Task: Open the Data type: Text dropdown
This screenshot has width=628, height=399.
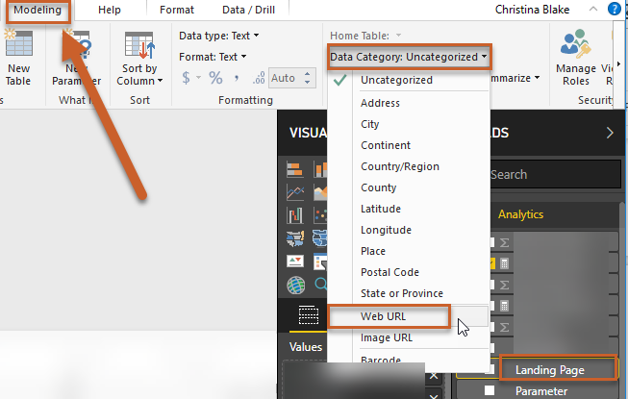Action: [219, 36]
